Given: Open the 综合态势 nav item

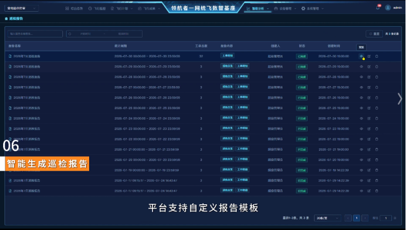Looking at the screenshot, I should point(74,9).
